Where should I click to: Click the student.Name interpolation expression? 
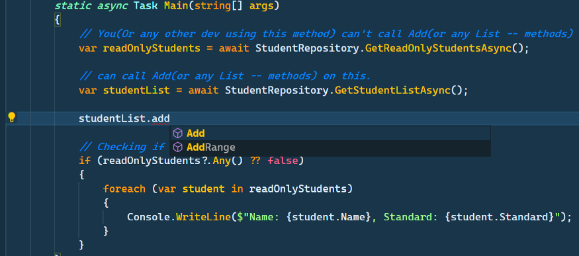(x=328, y=216)
